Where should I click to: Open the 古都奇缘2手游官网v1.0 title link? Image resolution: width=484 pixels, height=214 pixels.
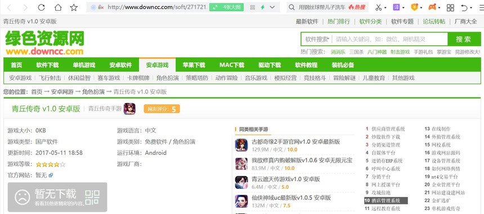pos(295,141)
